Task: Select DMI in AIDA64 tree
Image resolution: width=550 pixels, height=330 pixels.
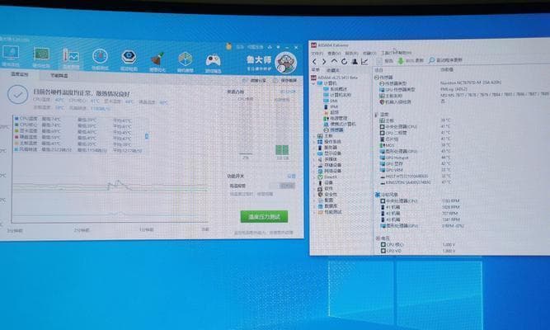Action: [331, 101]
